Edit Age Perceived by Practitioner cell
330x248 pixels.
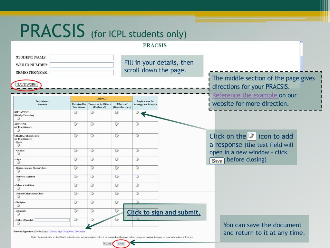click(x=76, y=160)
